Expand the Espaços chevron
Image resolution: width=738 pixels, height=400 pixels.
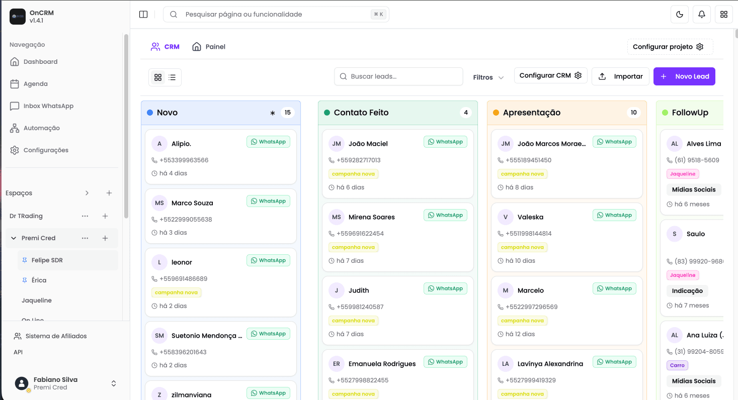pyautogui.click(x=87, y=193)
